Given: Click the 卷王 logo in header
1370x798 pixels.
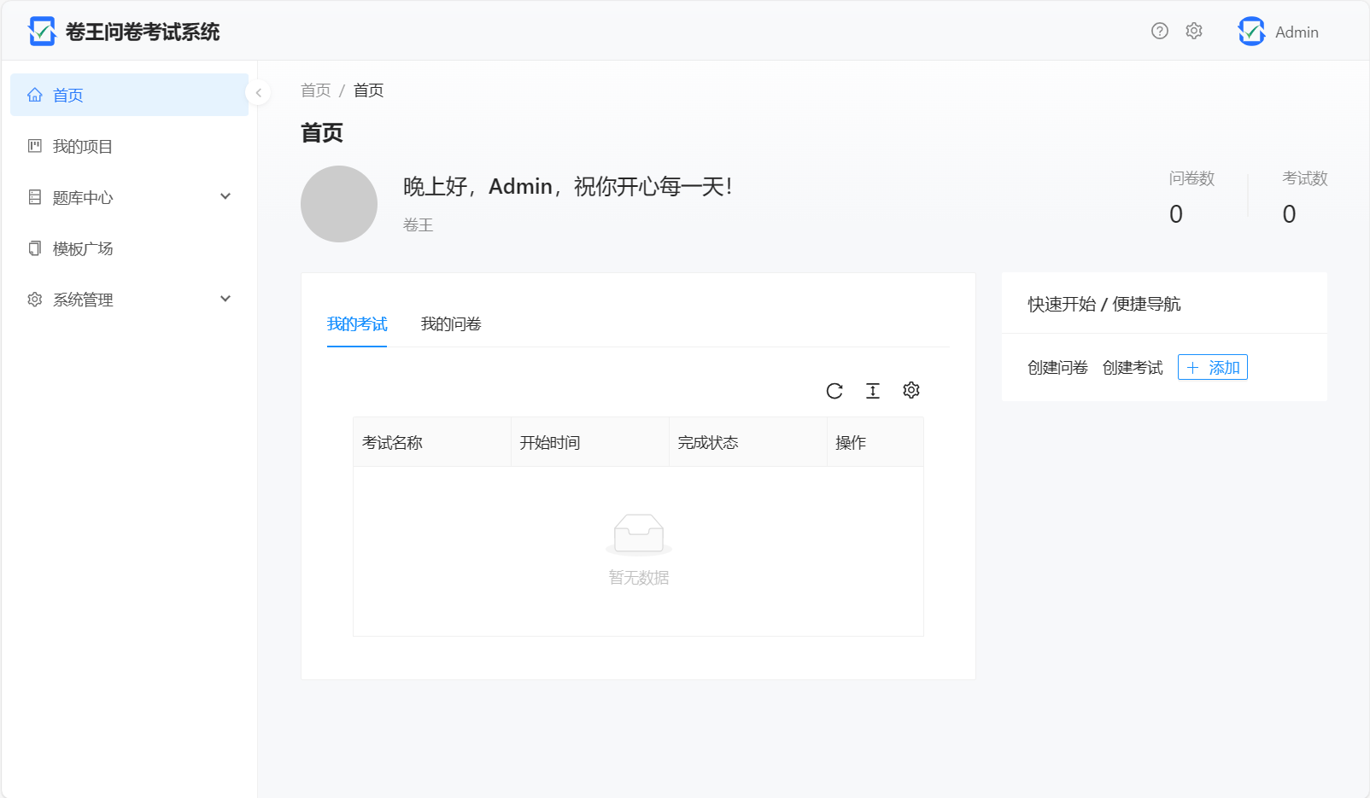Looking at the screenshot, I should (42, 32).
